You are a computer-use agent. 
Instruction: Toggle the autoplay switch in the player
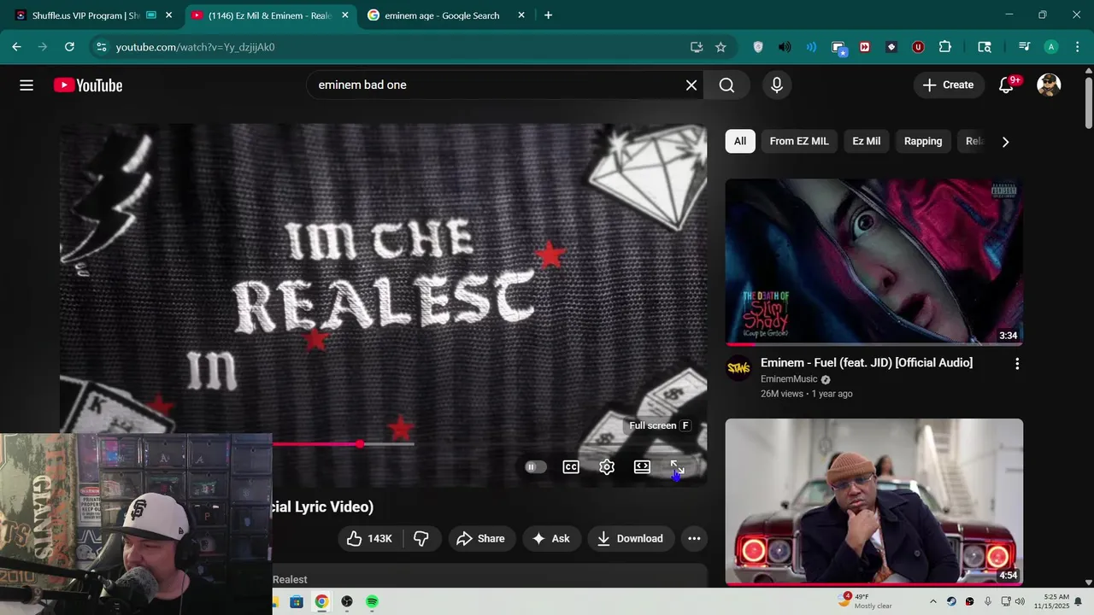tap(535, 467)
